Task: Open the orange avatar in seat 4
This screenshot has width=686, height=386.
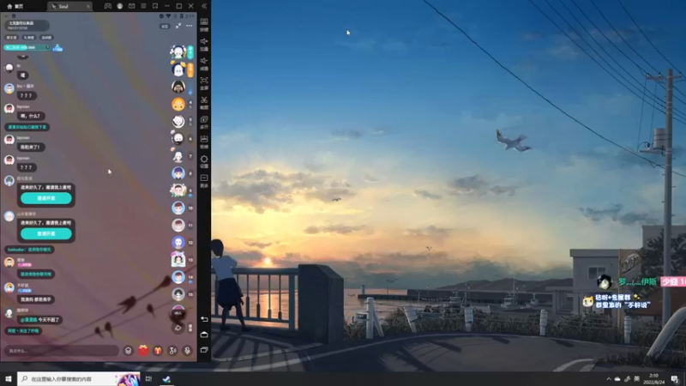Action: pyautogui.click(x=178, y=104)
